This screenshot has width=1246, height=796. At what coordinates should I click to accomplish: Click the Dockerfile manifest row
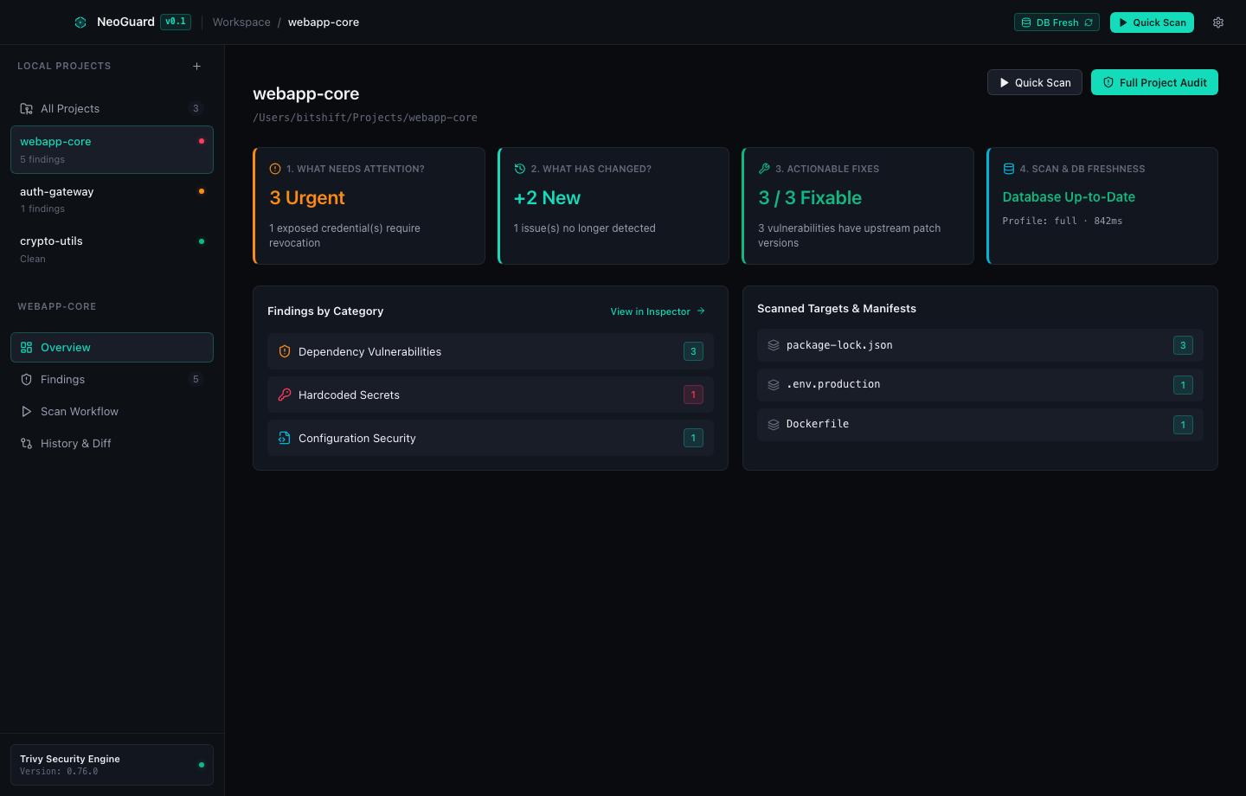[980, 425]
